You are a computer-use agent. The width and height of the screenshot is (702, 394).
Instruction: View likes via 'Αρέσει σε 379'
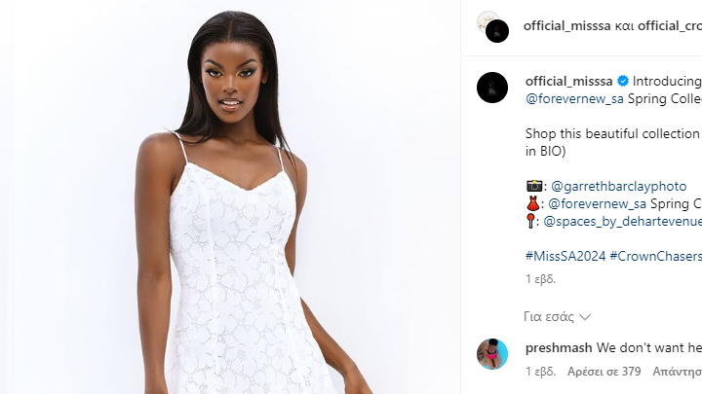[x=604, y=372]
